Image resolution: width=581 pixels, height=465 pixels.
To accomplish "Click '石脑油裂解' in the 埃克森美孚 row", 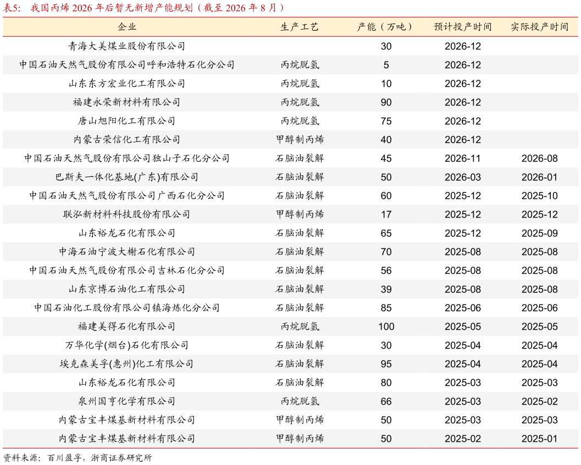I will (x=300, y=364).
